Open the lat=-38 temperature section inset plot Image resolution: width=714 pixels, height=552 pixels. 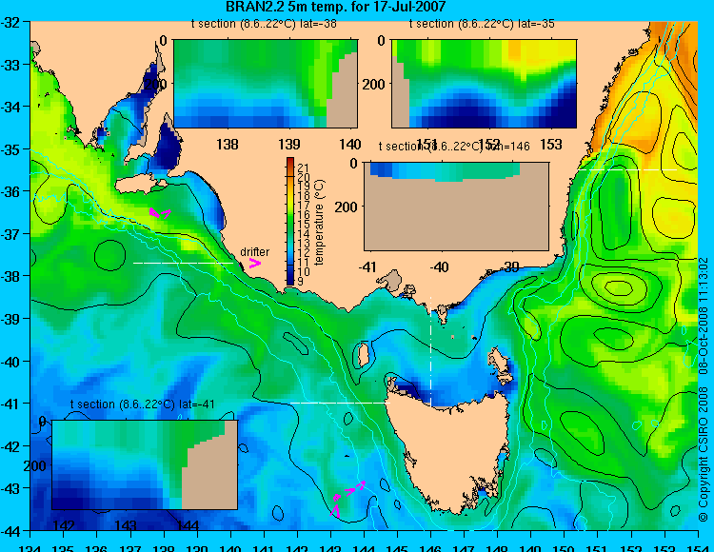click(266, 84)
